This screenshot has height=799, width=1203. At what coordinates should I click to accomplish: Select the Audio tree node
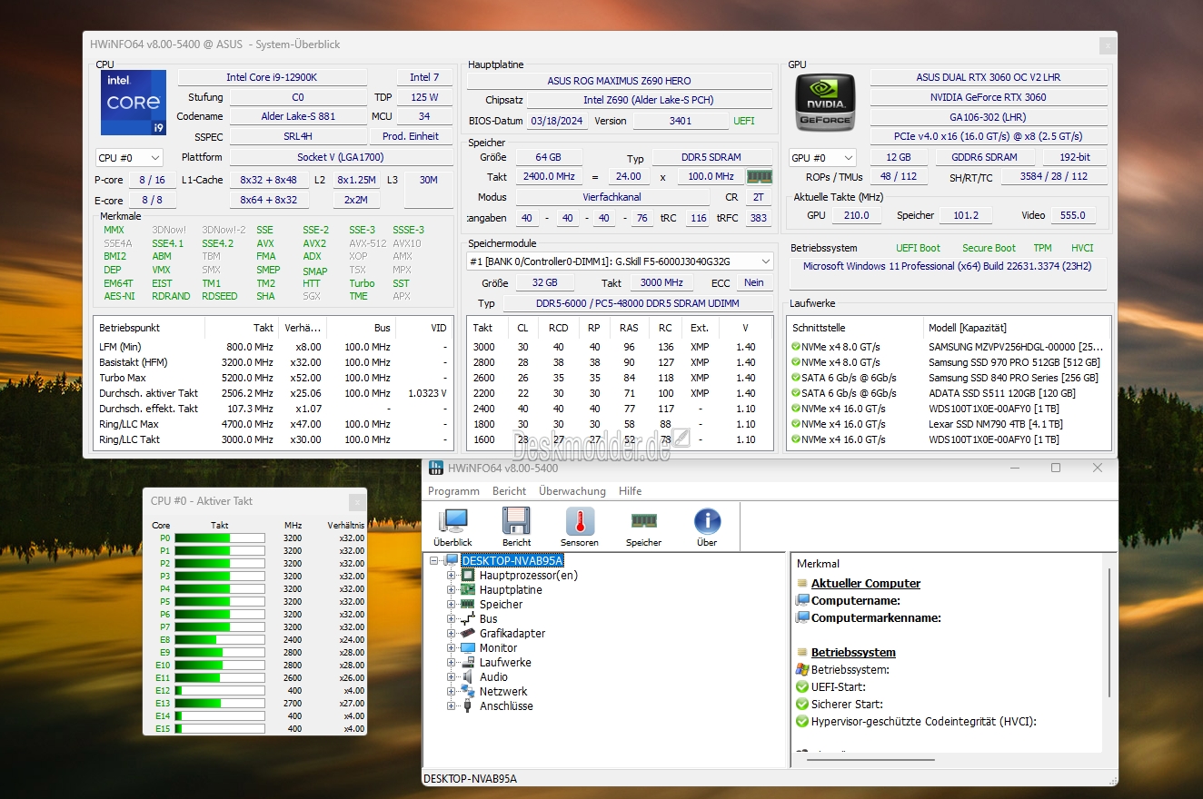[x=494, y=677]
